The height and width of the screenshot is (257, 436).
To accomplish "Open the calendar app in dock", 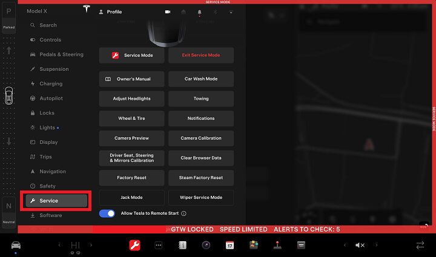I will [230, 245].
